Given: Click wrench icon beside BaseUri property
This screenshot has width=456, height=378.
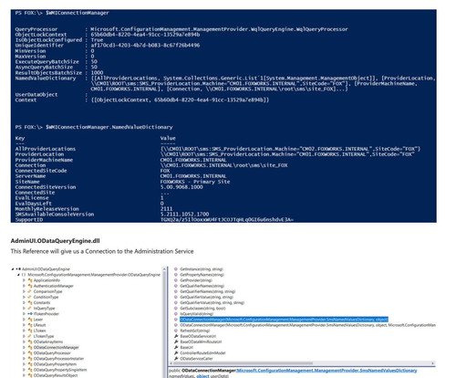Looking at the screenshot, I should coord(176,347).
